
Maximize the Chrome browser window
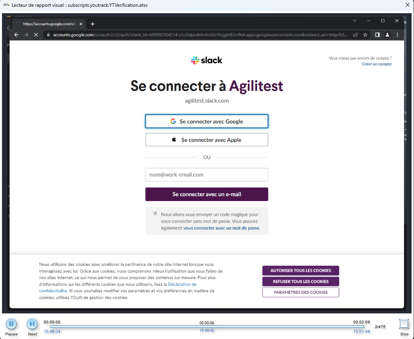click(x=382, y=20)
